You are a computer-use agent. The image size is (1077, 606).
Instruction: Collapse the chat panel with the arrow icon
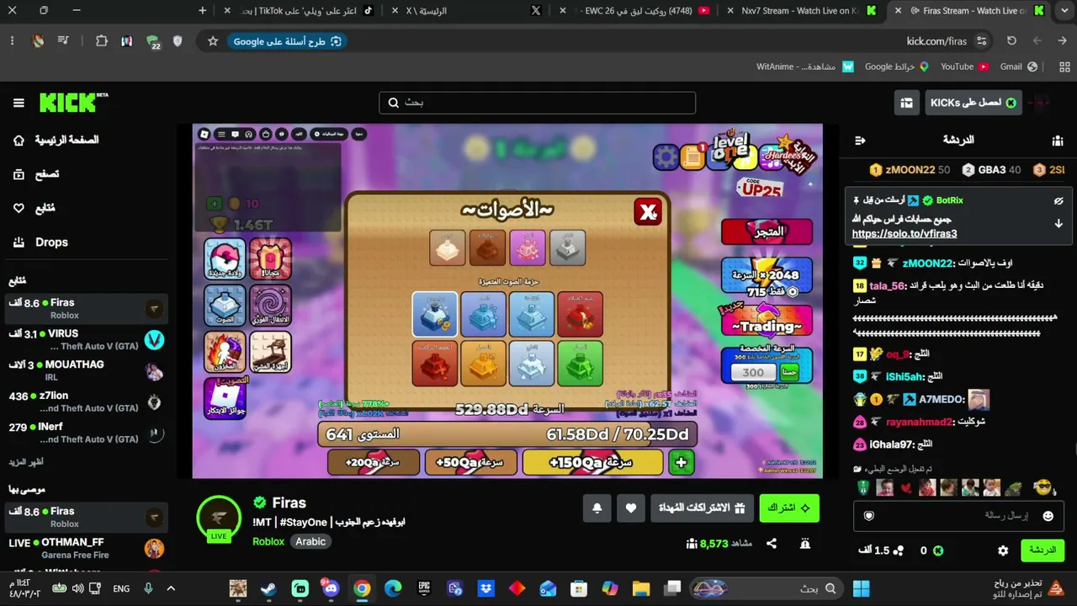[x=860, y=141]
